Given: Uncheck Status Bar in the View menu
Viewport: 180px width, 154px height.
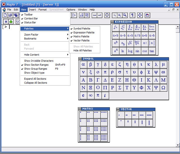Looking at the screenshot, I should point(45,23).
